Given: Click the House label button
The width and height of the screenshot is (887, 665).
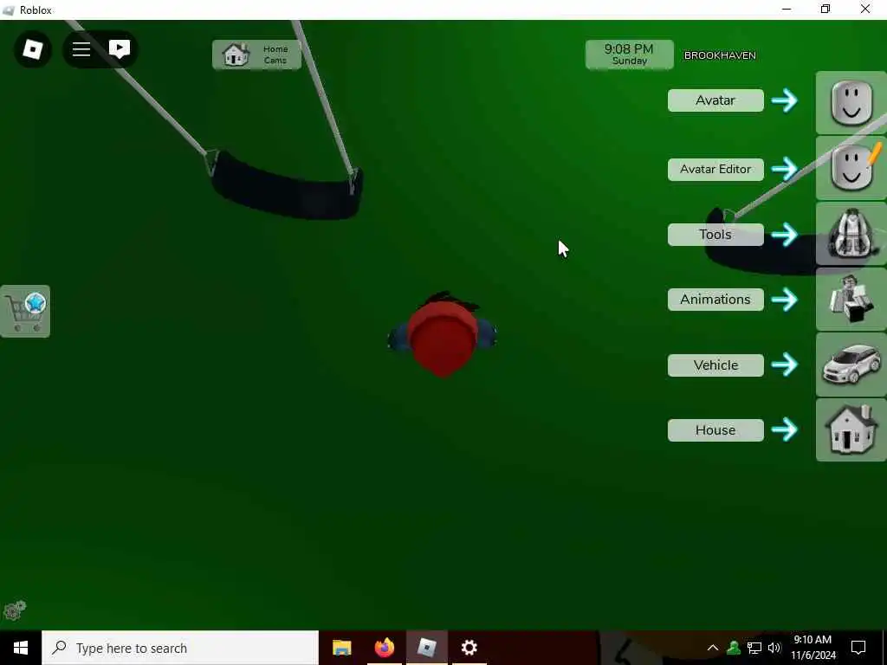Looking at the screenshot, I should tap(715, 429).
